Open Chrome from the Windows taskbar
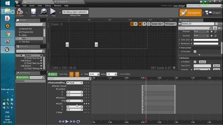The height and width of the screenshot is (125, 223). (x=8, y=34)
